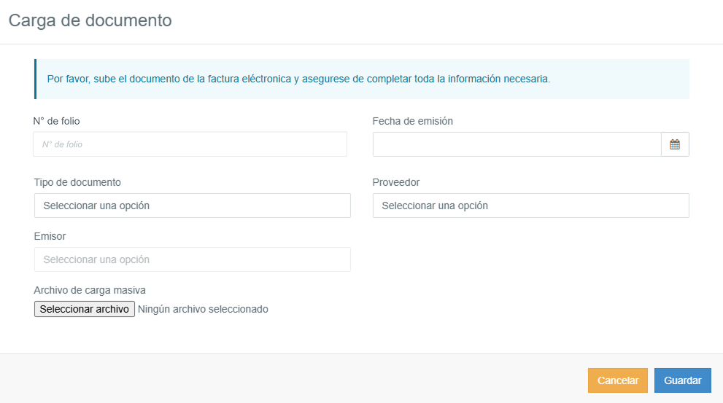Image resolution: width=723 pixels, height=403 pixels.
Task: Click the "Archivo de carga masiva" label
Action: point(90,290)
